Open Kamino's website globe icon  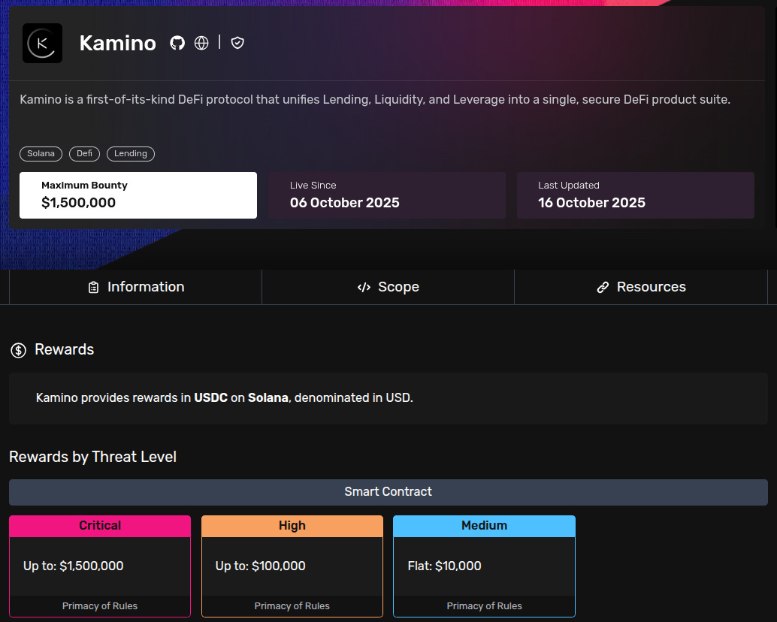(x=201, y=43)
